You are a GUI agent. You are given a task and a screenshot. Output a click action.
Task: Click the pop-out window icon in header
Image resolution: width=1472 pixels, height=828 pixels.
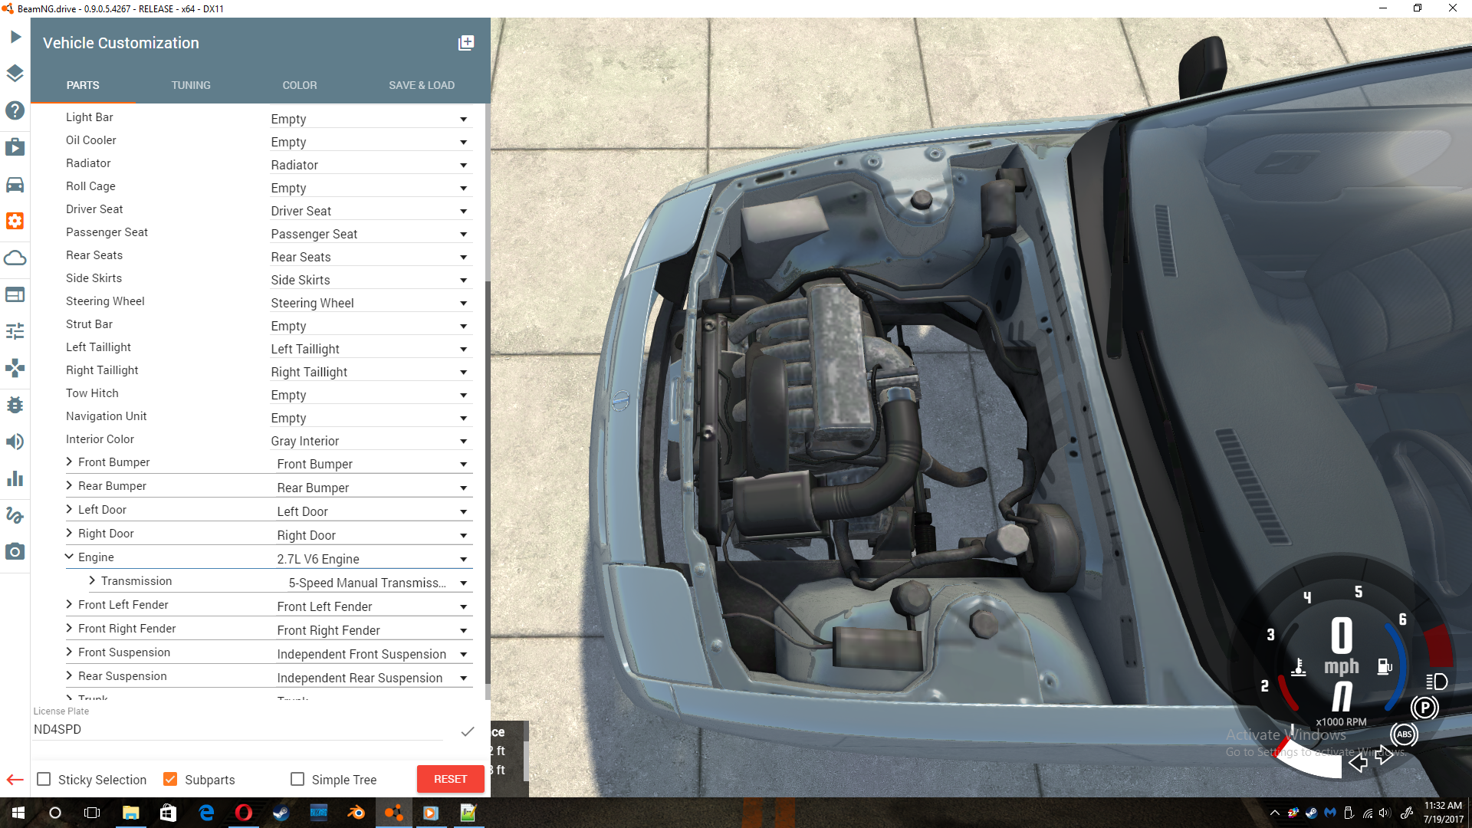pyautogui.click(x=466, y=43)
